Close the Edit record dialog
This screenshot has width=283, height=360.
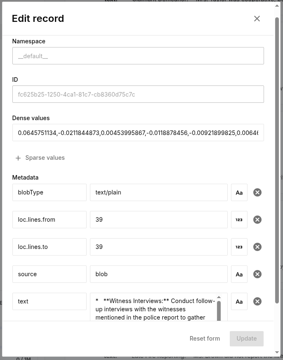[257, 19]
